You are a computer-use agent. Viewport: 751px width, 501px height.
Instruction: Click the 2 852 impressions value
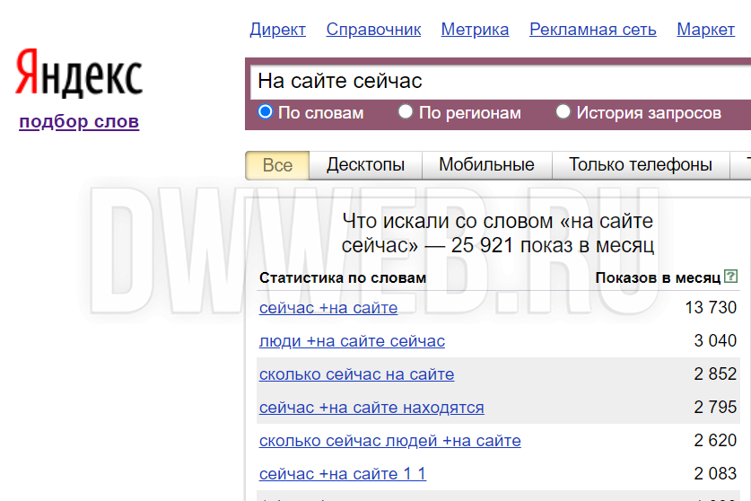point(715,374)
